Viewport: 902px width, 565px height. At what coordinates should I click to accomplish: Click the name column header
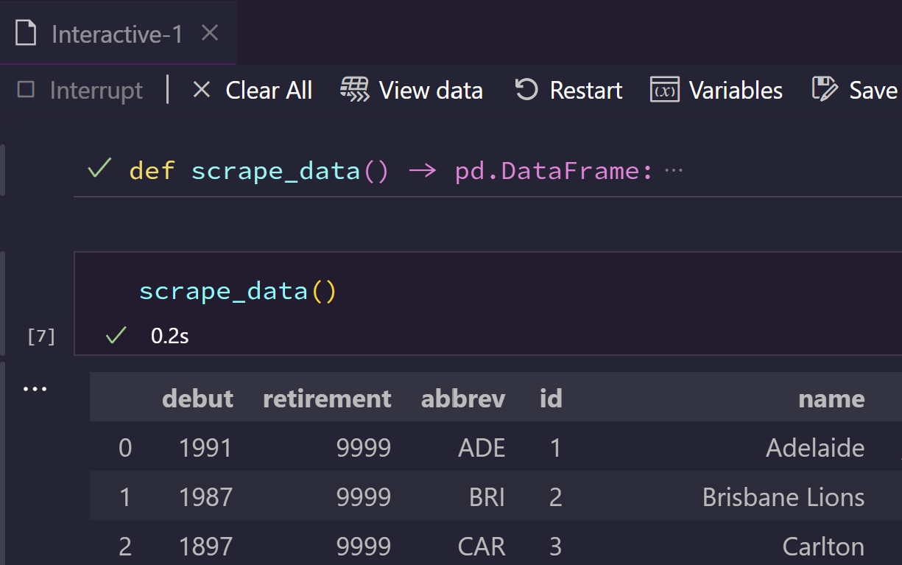[831, 399]
